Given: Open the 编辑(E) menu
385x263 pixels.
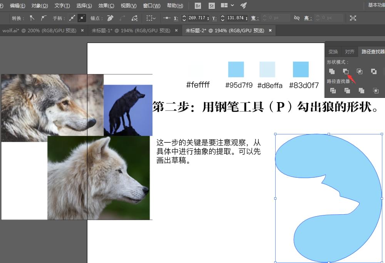Looking at the screenshot, I should tap(17, 5).
